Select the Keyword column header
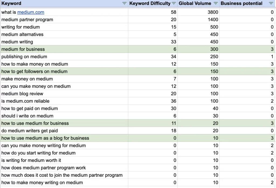The width and height of the screenshot is (276, 188). pyautogui.click(x=11, y=4)
